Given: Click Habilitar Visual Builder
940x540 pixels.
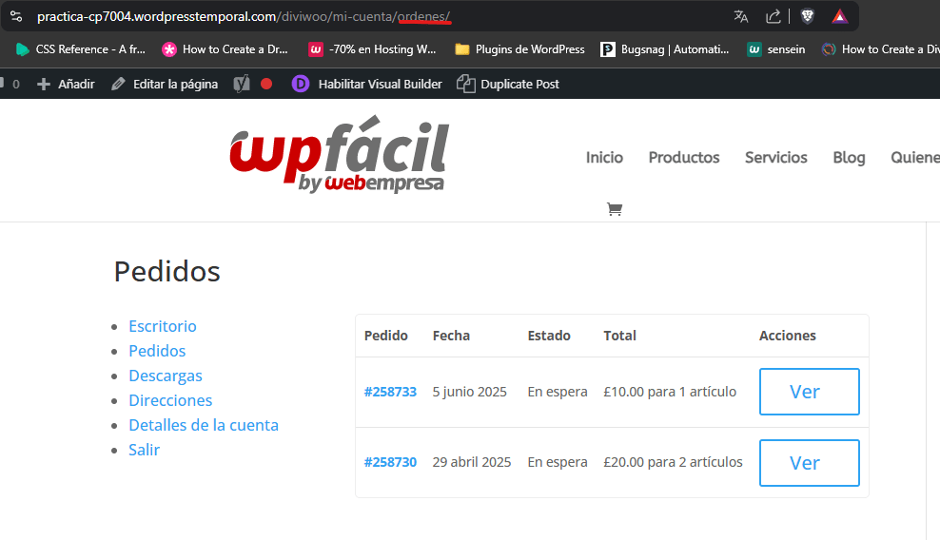Looking at the screenshot, I should coord(367,84).
